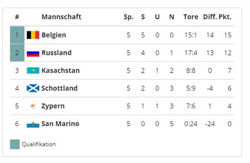
Task: Click the Tore column header
Action: pos(191,17)
